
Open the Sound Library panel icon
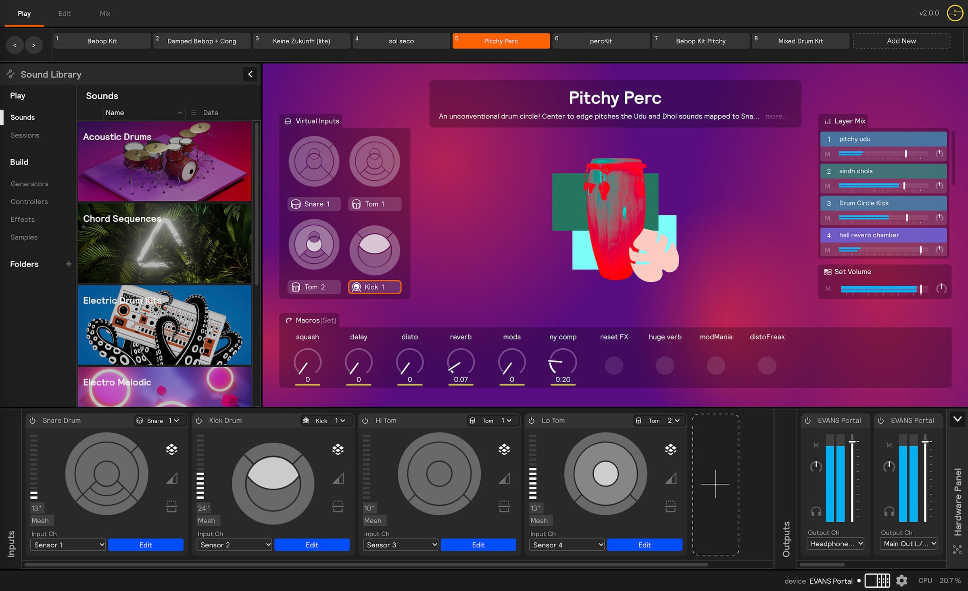tap(10, 74)
